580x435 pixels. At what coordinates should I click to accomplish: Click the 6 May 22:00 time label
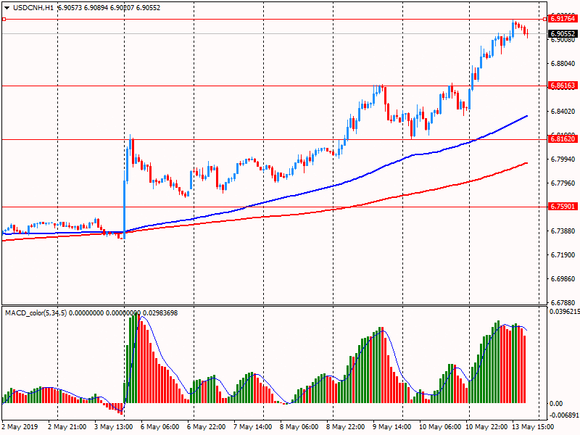[x=207, y=427]
